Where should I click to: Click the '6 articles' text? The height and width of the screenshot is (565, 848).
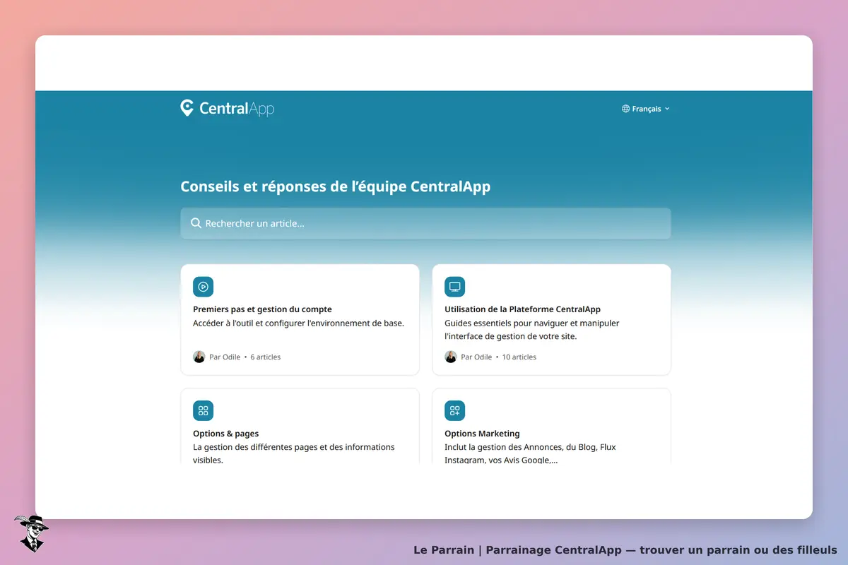pos(265,357)
